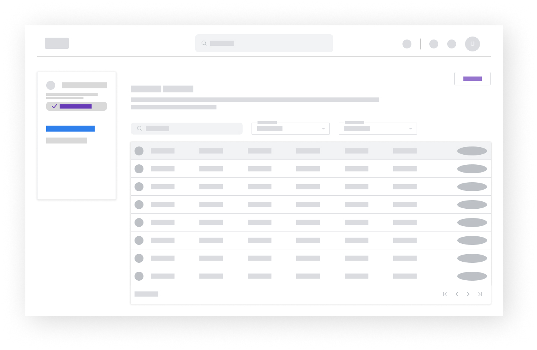Click the magnifier icon in the header search bar
537x350 pixels.
pyautogui.click(x=204, y=43)
